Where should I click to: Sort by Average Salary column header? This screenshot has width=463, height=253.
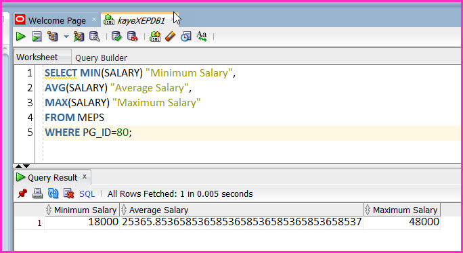tap(242, 210)
